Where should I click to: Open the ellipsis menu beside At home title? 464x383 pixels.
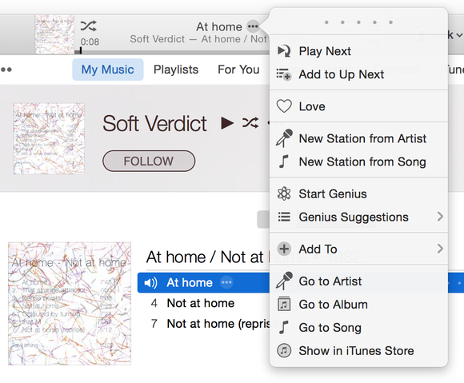click(253, 26)
